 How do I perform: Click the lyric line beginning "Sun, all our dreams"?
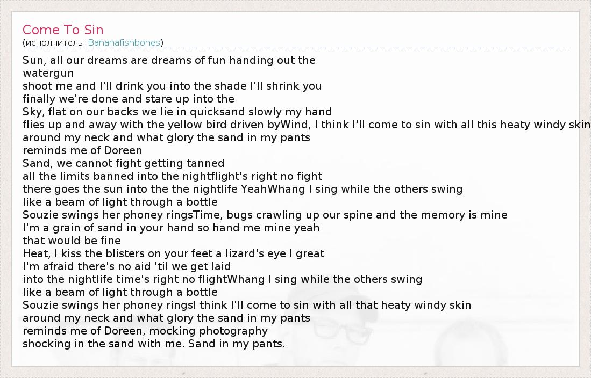(x=169, y=60)
